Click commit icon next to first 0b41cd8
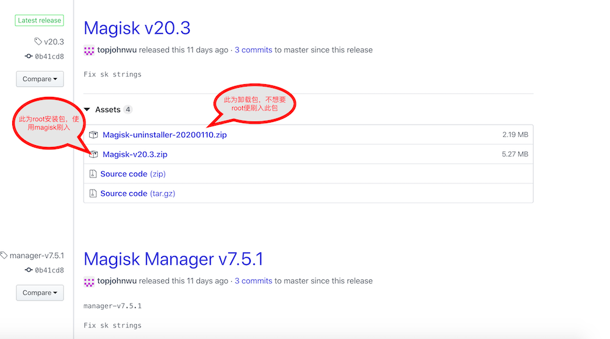This screenshot has width=610, height=339. coord(29,56)
